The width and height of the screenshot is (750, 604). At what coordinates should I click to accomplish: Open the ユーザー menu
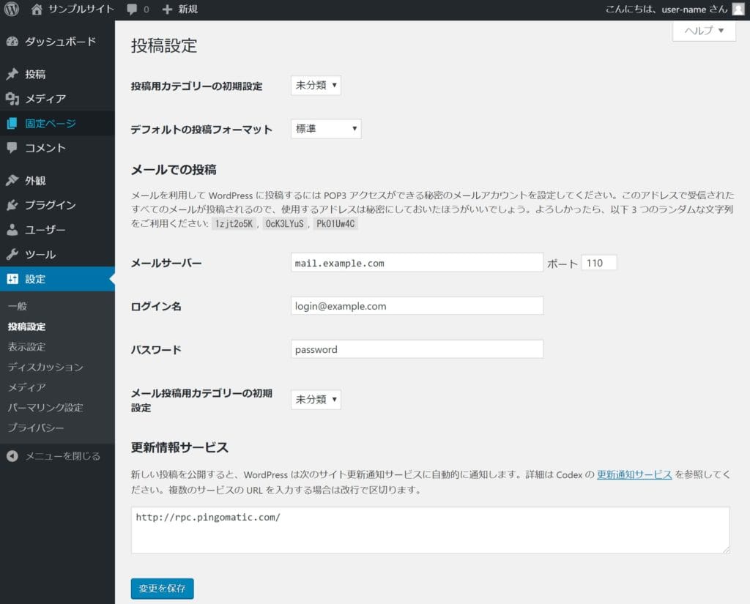57,230
